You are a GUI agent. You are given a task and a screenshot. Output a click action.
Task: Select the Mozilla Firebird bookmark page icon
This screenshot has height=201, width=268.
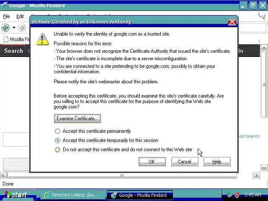(x=6, y=39)
